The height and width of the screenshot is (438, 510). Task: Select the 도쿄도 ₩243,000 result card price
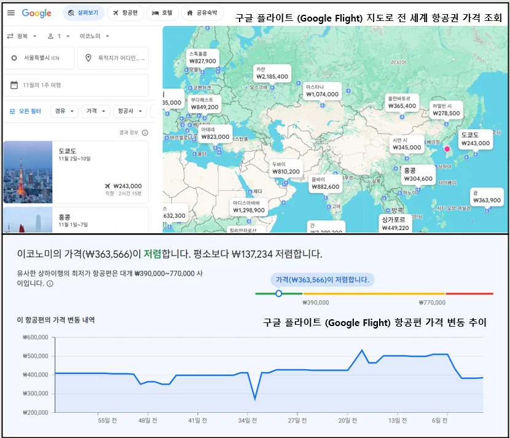click(x=127, y=186)
